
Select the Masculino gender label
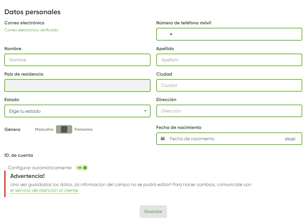[x=44, y=130]
